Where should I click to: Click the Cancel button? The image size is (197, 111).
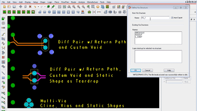point(148,70)
